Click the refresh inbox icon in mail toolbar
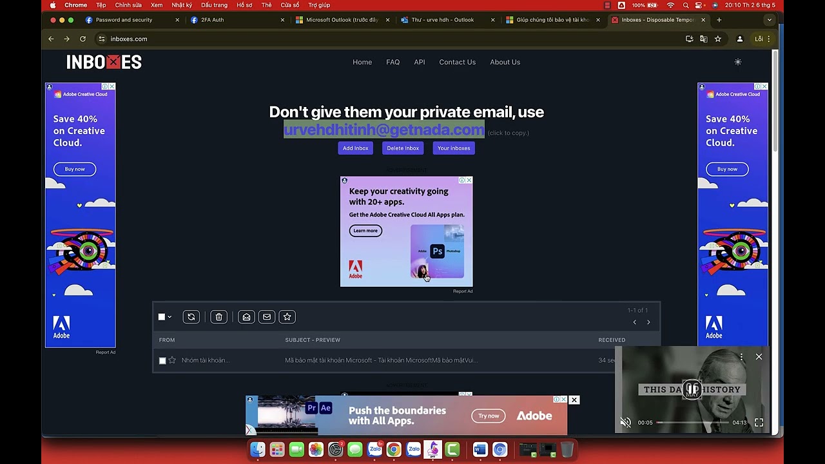The image size is (825, 464). tap(191, 316)
